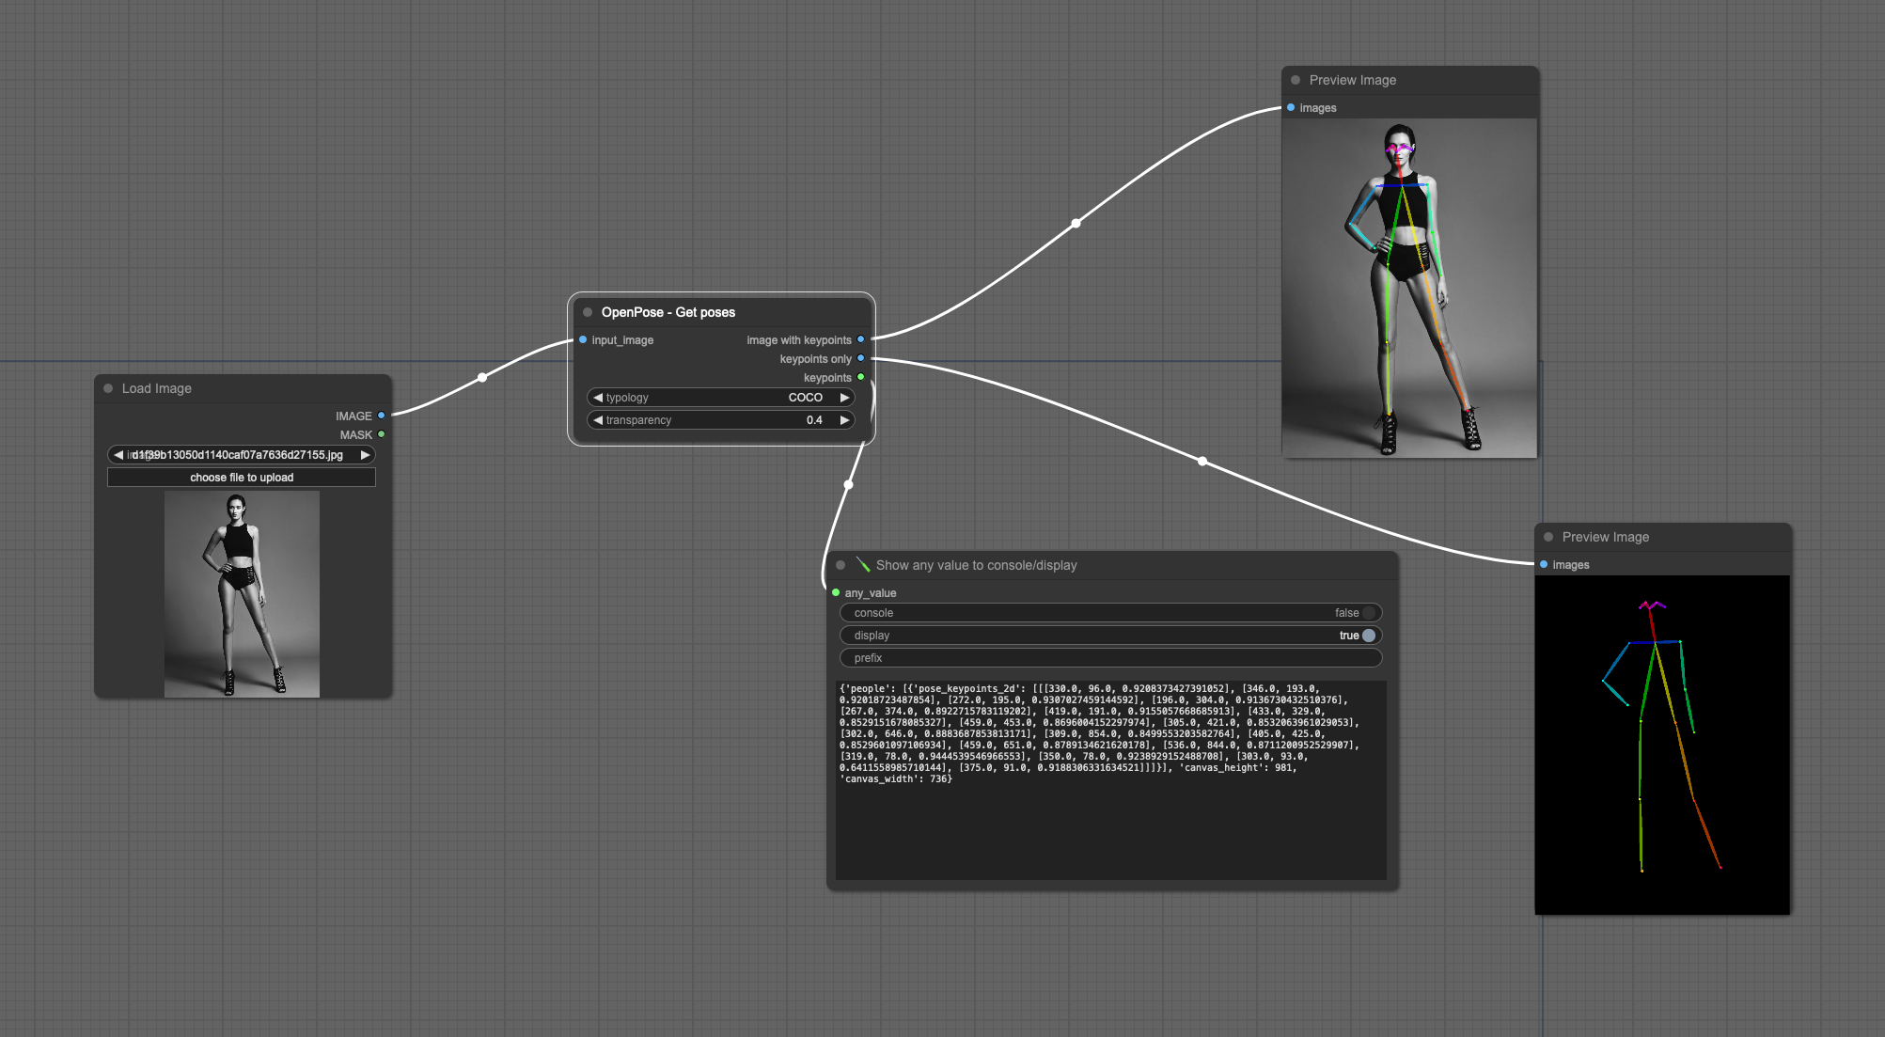This screenshot has height=1037, width=1885.
Task: Select next image file with right arrow
Action: pos(365,455)
